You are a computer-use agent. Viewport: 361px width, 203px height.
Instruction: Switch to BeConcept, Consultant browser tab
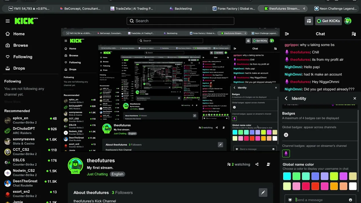(x=80, y=9)
